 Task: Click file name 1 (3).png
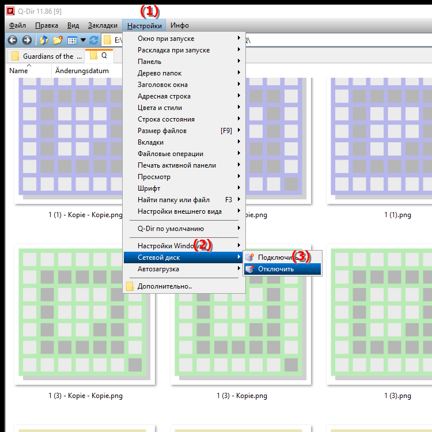[397, 396]
